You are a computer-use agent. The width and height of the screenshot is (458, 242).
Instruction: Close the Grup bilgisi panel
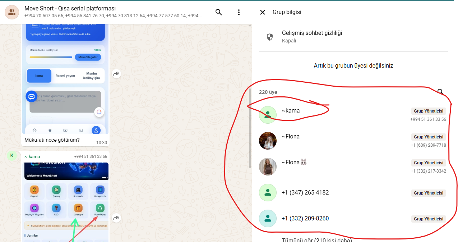pos(263,12)
